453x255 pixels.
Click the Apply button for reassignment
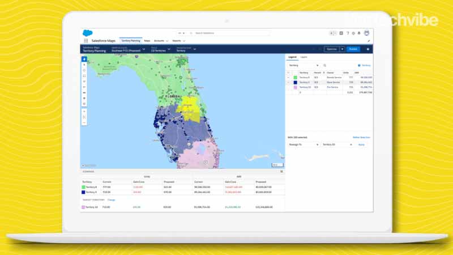361,144
